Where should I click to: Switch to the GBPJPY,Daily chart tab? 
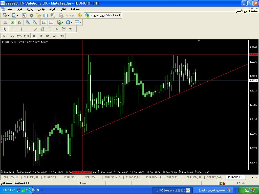pos(214,177)
